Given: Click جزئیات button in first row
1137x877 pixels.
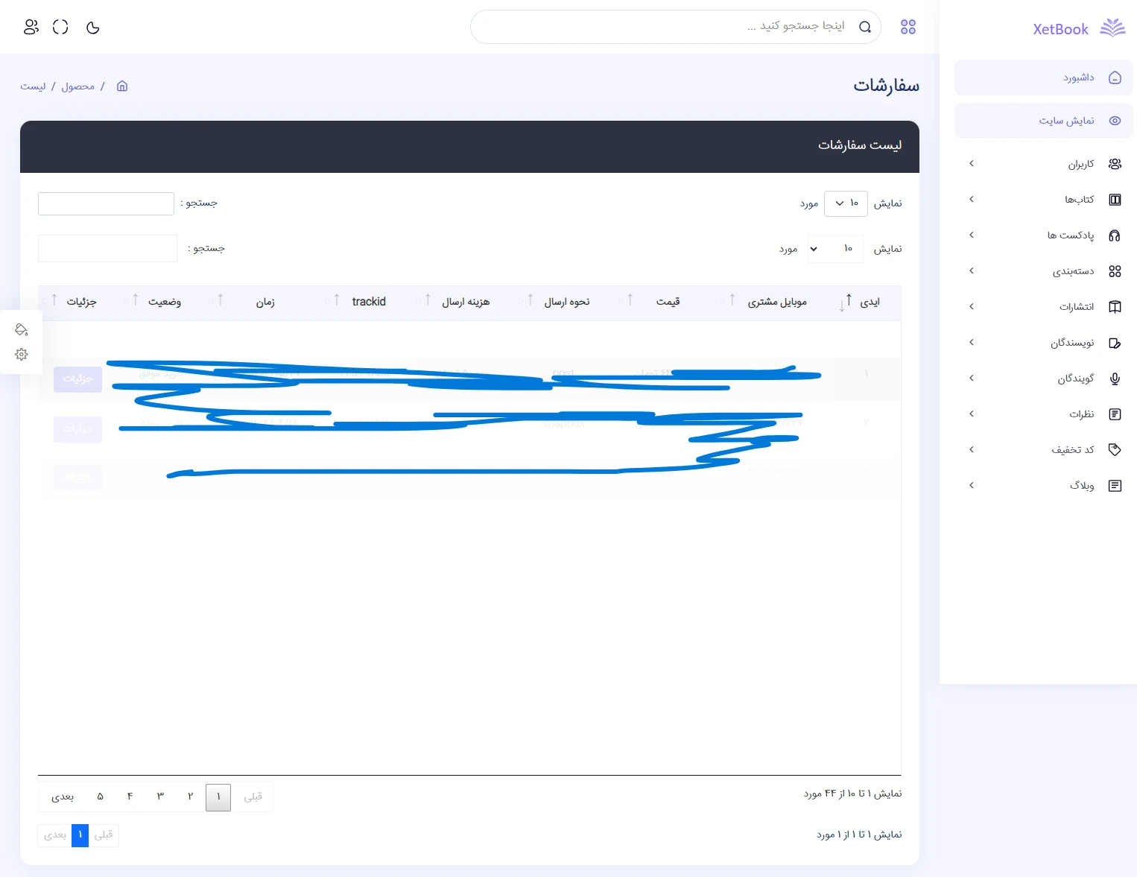Looking at the screenshot, I should tap(77, 379).
